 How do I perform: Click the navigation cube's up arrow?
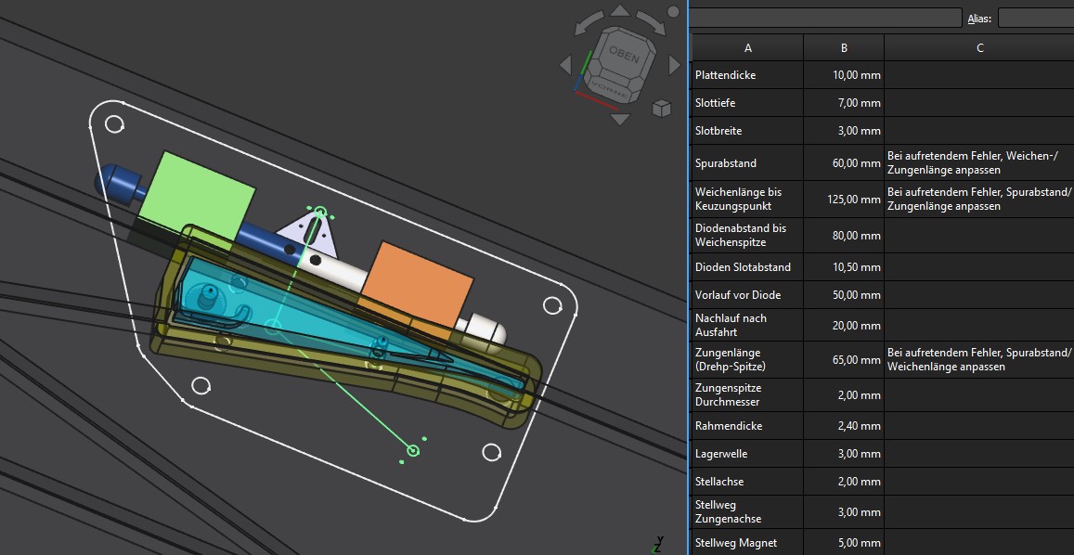(620, 12)
